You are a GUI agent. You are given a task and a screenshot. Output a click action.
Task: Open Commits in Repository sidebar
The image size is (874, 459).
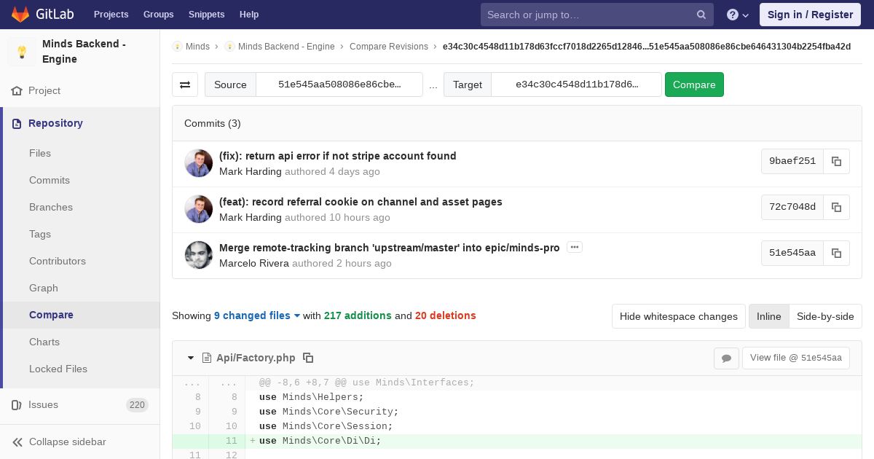(50, 180)
